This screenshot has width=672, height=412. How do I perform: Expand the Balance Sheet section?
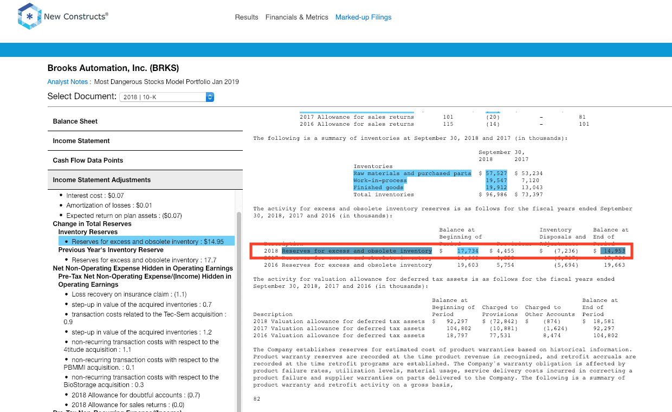pos(145,121)
